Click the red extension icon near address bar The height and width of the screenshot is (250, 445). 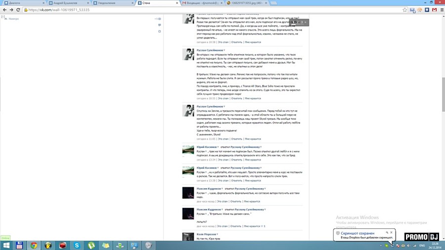point(433,9)
